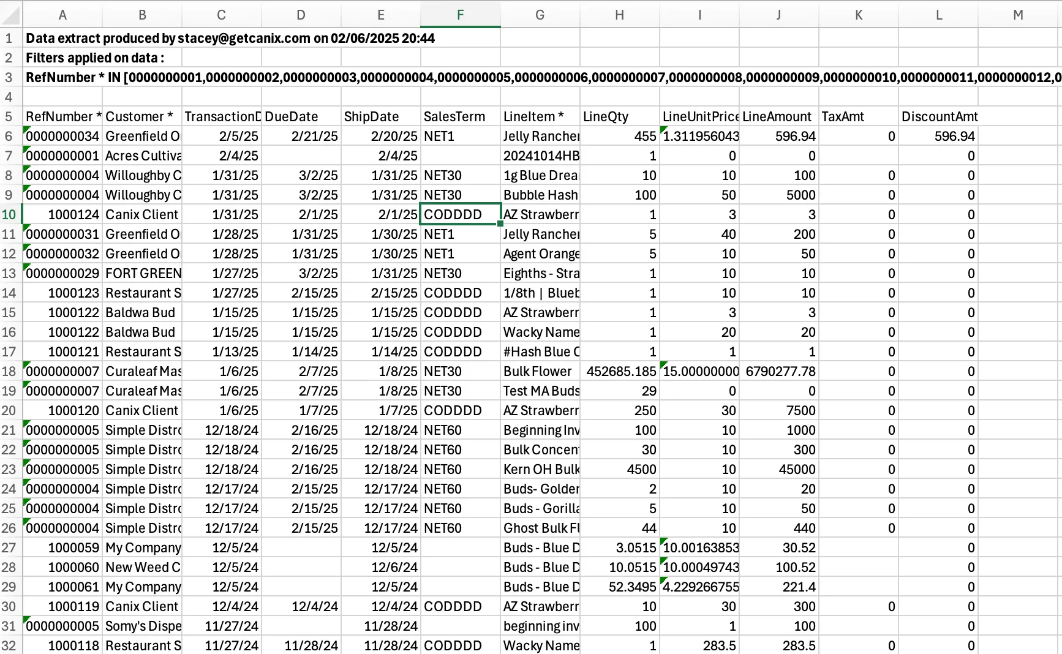Image resolution: width=1062 pixels, height=654 pixels.
Task: Select column M header
Action: pos(1017,15)
